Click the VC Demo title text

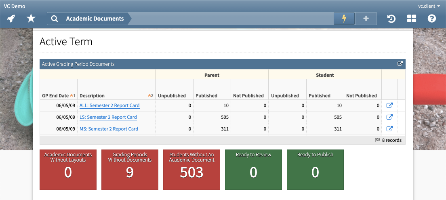point(15,6)
